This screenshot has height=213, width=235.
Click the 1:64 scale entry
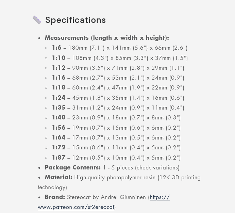(x=116, y=137)
